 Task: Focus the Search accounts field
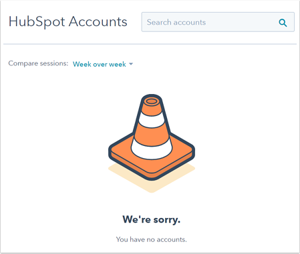point(218,22)
